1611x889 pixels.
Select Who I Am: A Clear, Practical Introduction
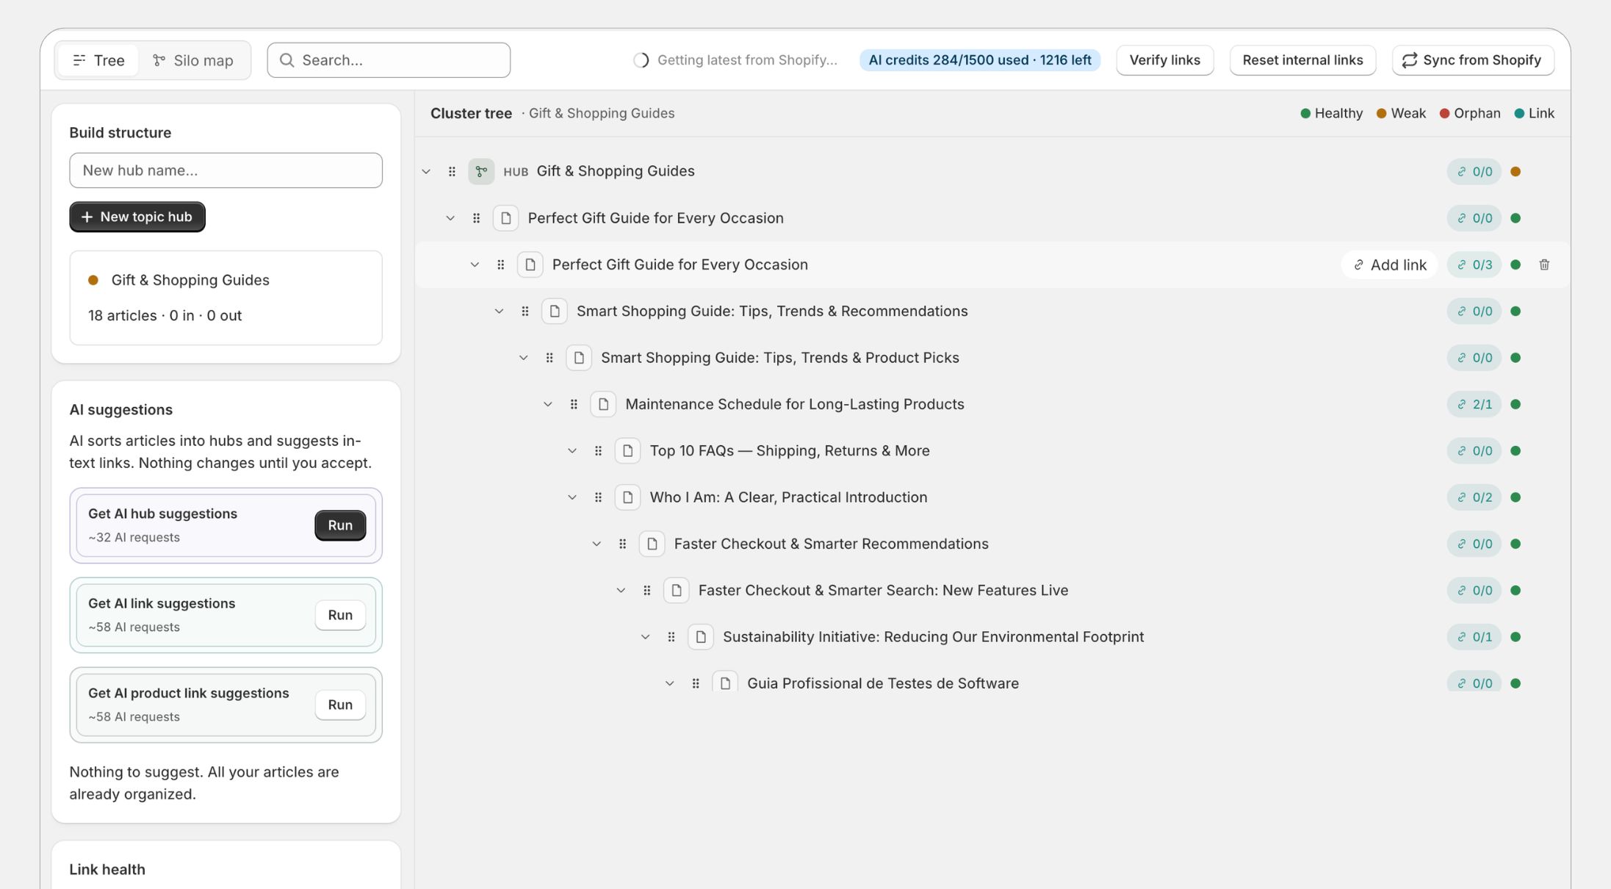(788, 497)
